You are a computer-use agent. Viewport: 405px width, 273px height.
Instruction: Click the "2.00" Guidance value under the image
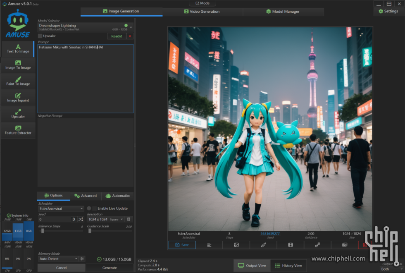tap(311, 234)
